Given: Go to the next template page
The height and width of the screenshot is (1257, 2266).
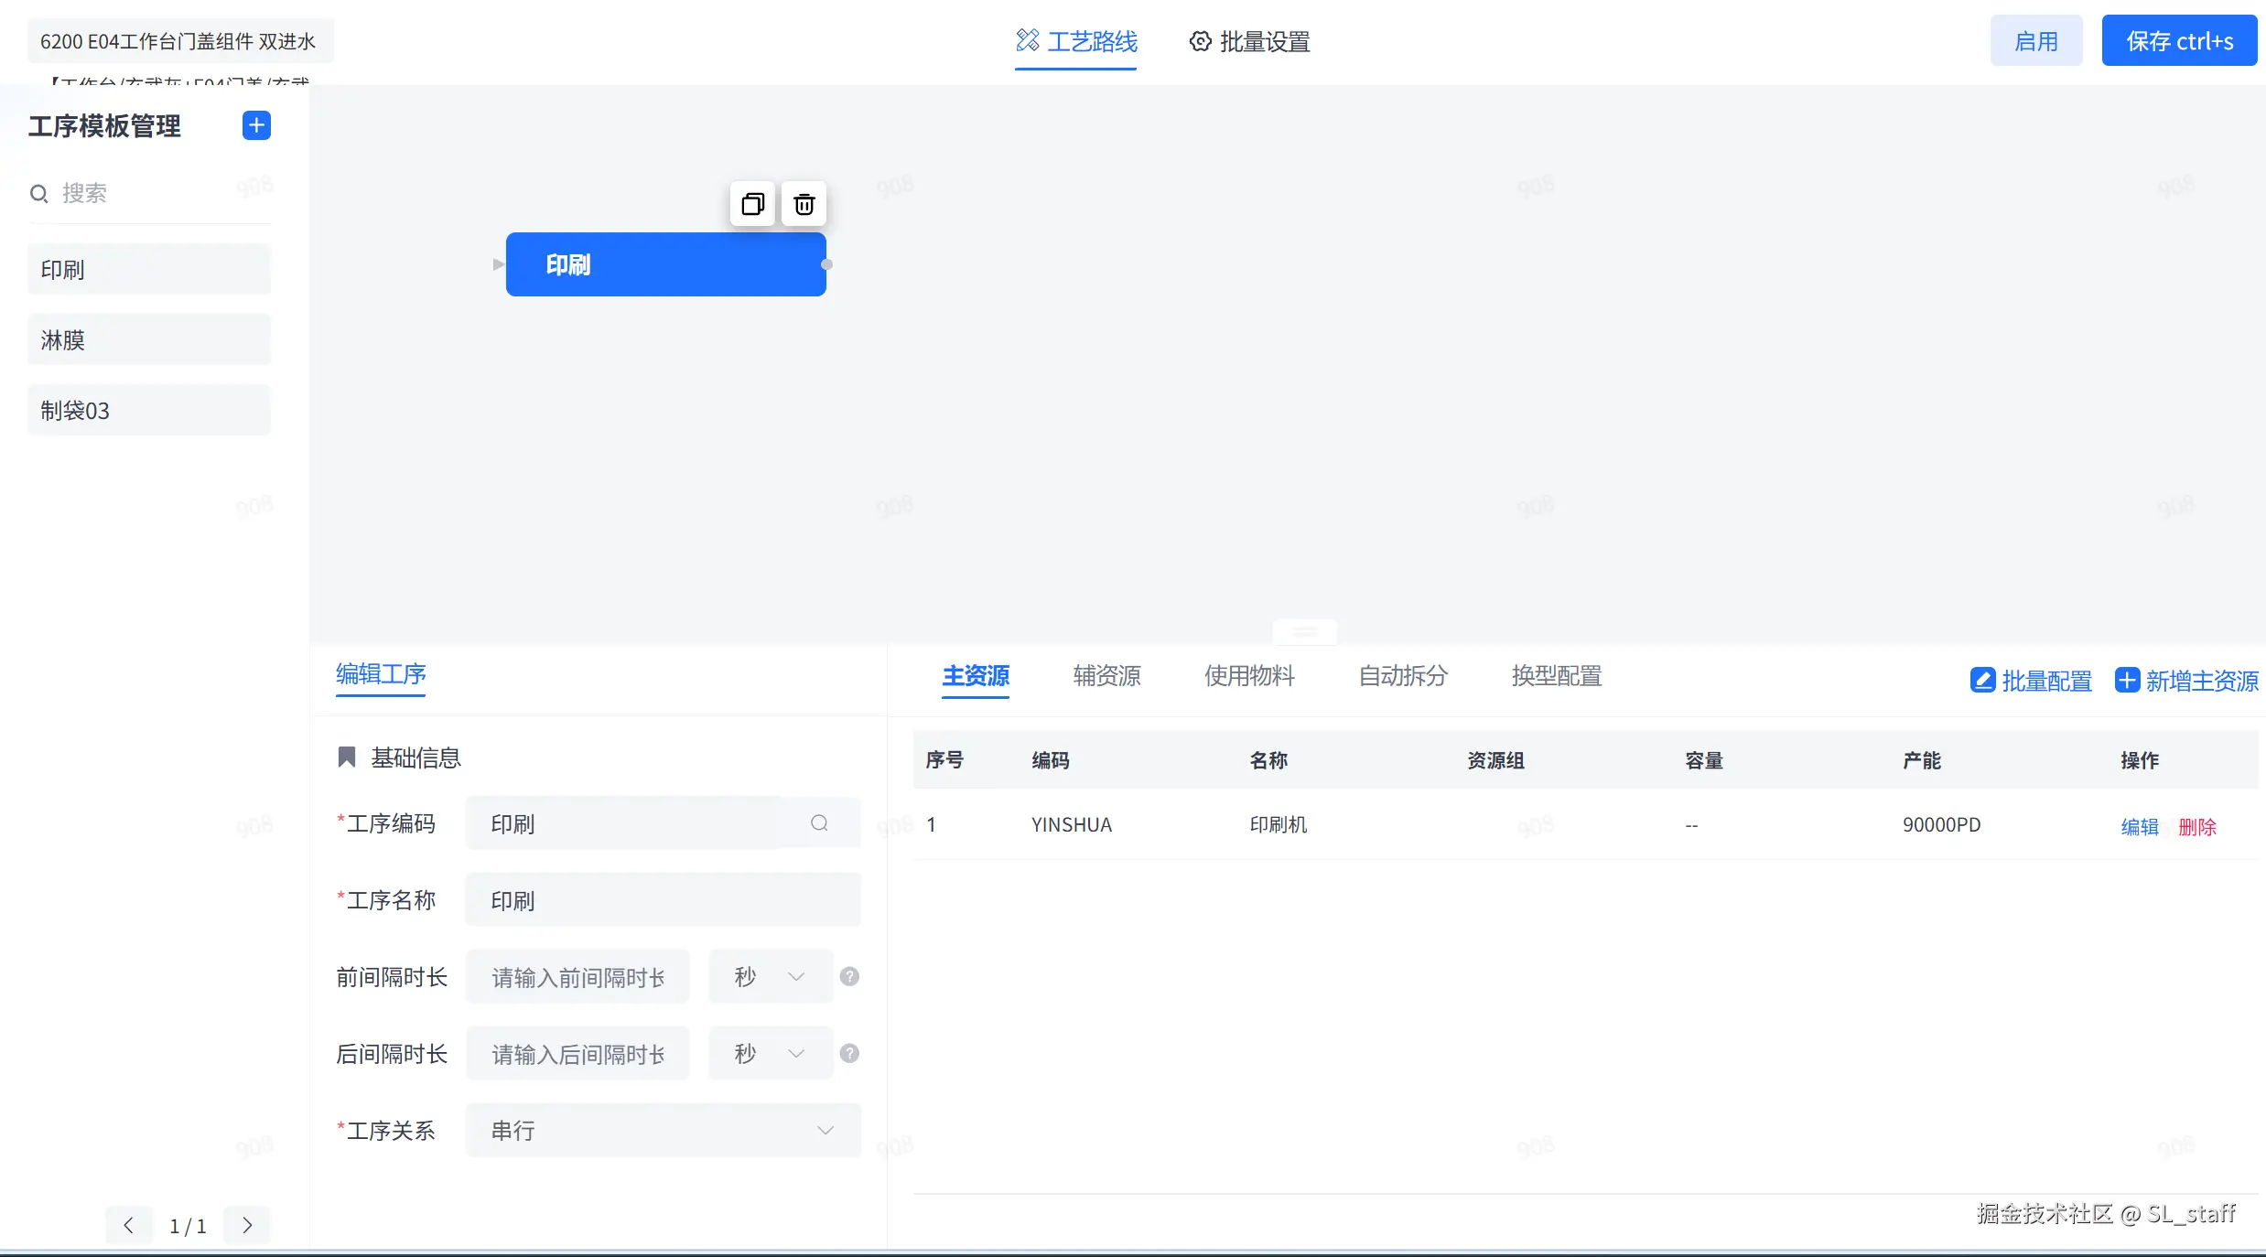Looking at the screenshot, I should pos(247,1226).
